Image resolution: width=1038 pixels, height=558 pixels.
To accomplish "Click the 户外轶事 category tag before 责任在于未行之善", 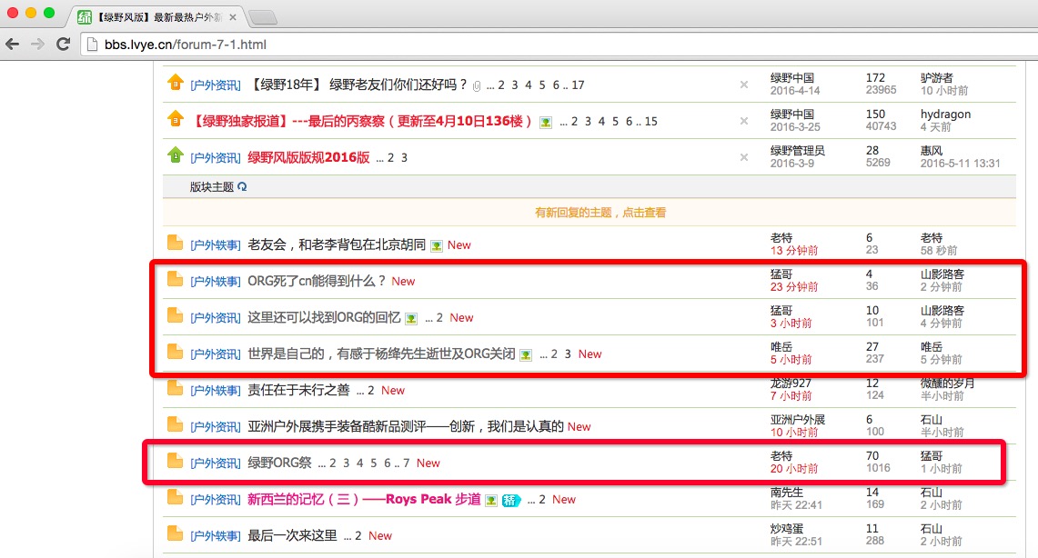I will (x=215, y=390).
